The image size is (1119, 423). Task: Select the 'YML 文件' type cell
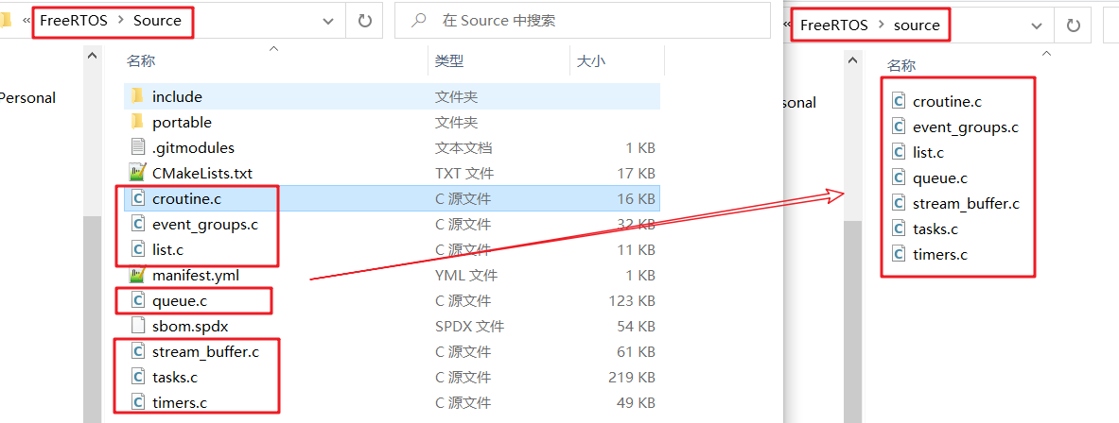click(x=466, y=275)
